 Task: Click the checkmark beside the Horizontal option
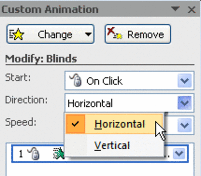[75, 124]
